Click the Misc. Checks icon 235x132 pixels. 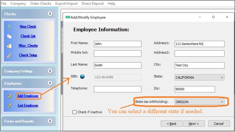[x=9, y=46]
